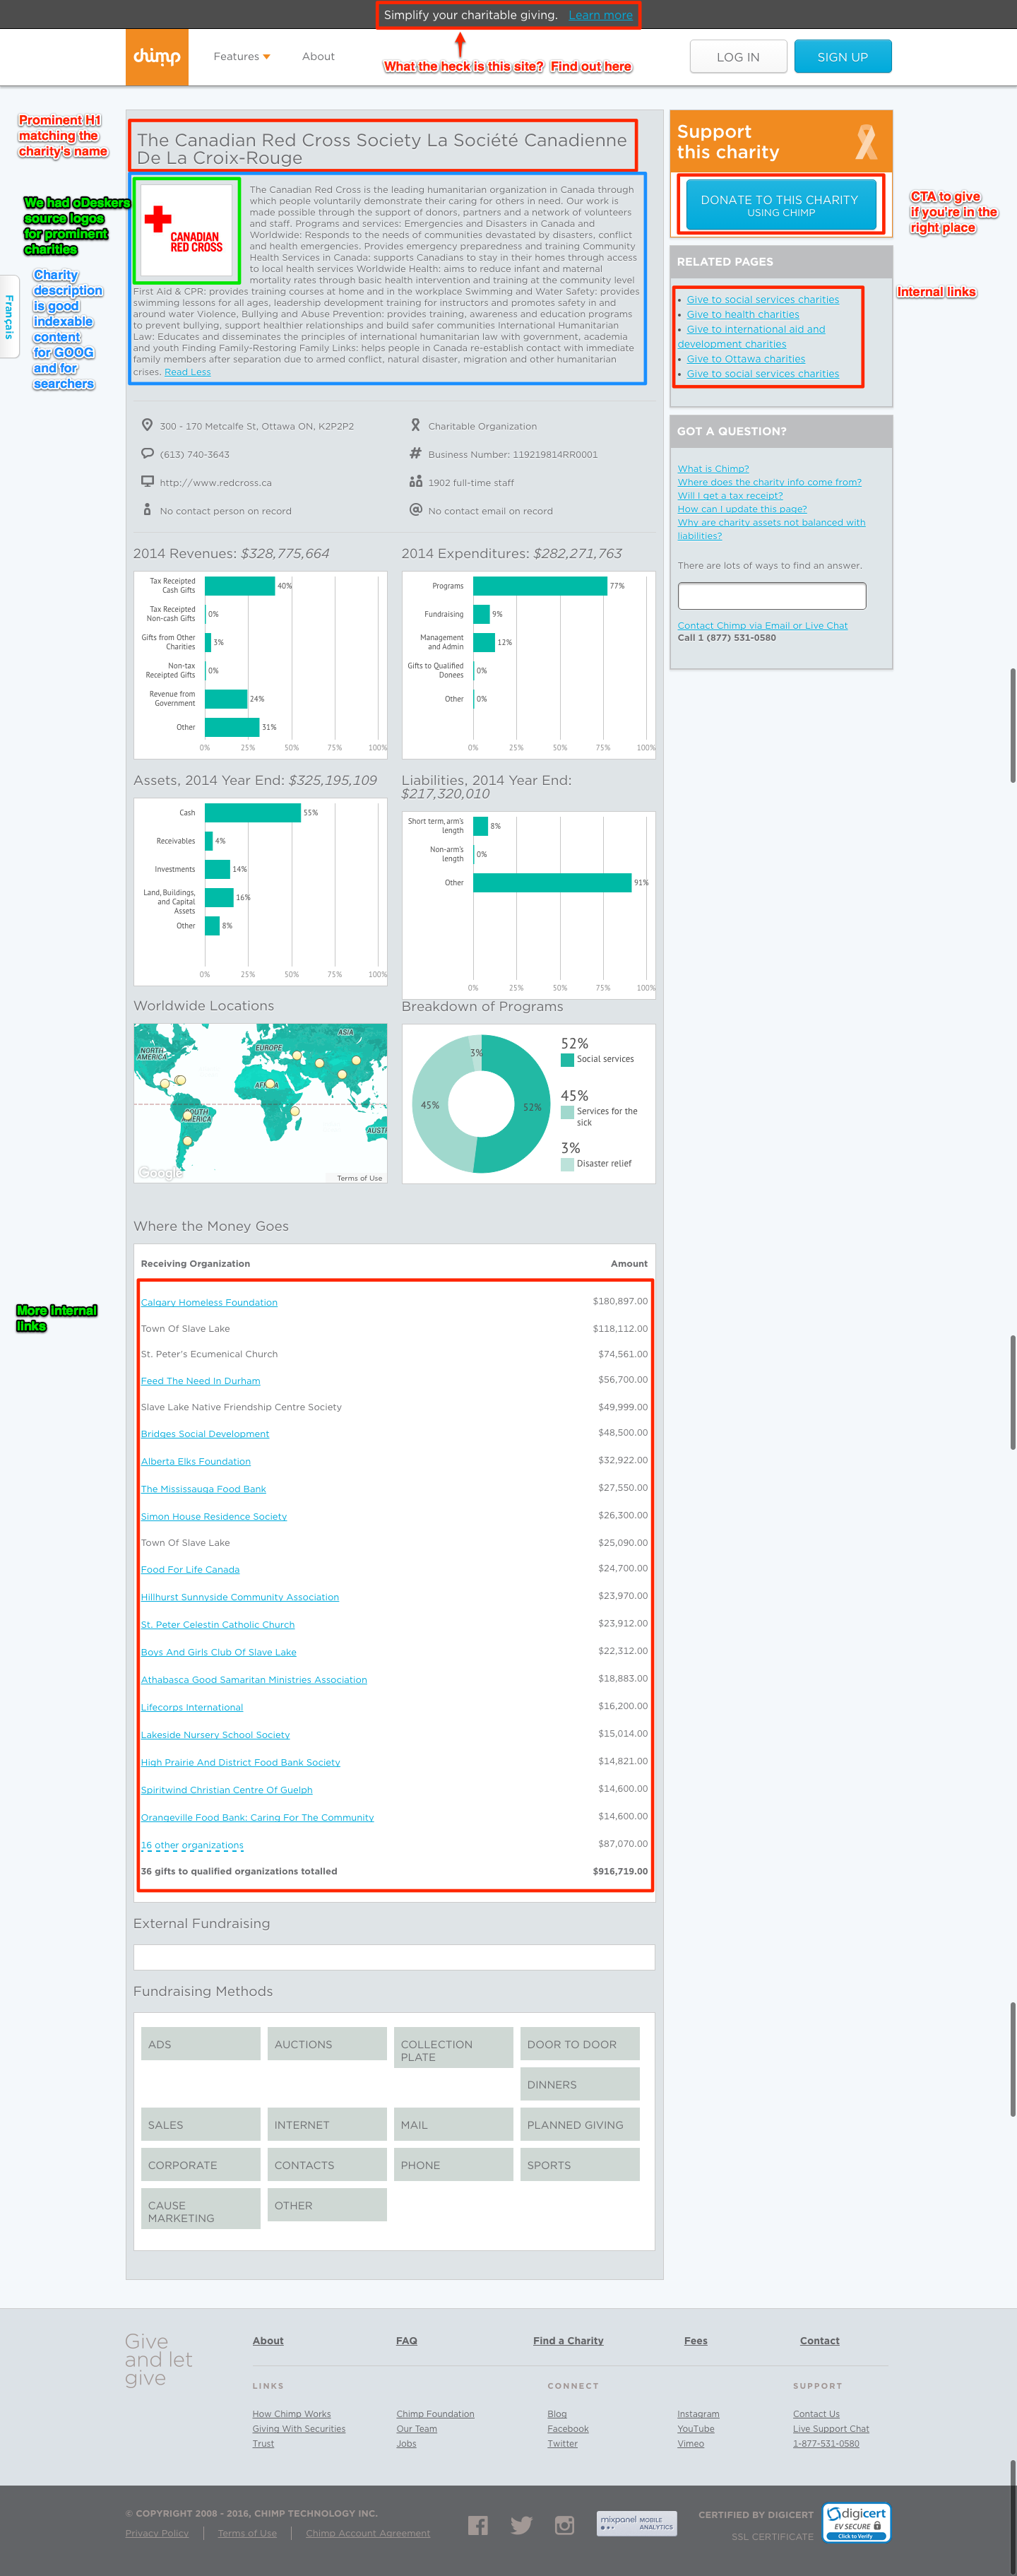Open footer FAQ menu link

click(x=406, y=2341)
